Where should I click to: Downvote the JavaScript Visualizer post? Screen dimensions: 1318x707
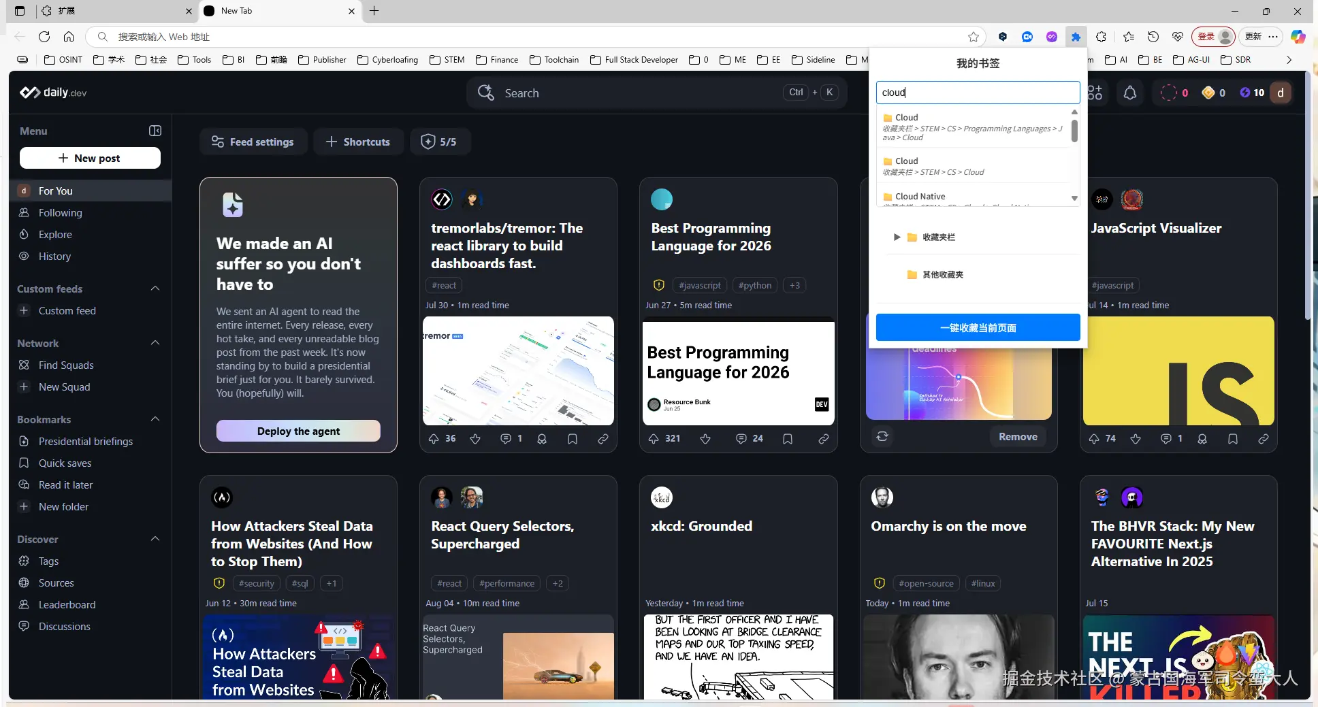(x=1136, y=439)
